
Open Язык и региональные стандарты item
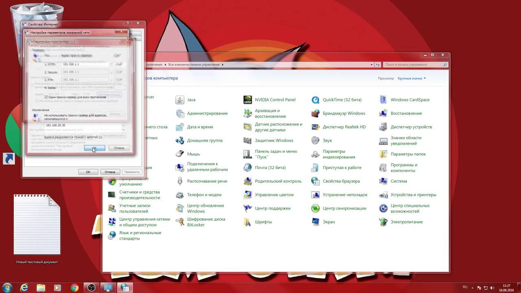135,235
